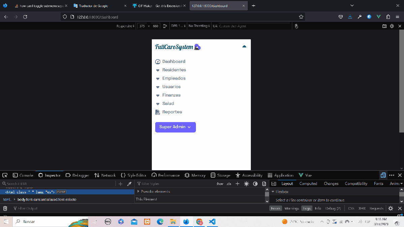Switch to the Memory tab
The height and width of the screenshot is (227, 404).
tap(195, 175)
